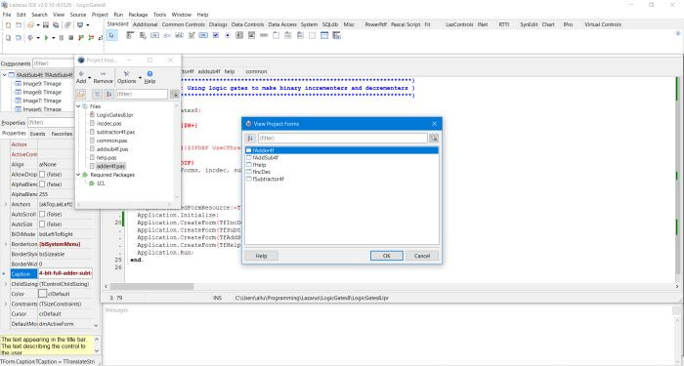This screenshot has width=684, height=366.
Task: Switch to the Events tab in Object Inspector
Action: pyautogui.click(x=37, y=134)
